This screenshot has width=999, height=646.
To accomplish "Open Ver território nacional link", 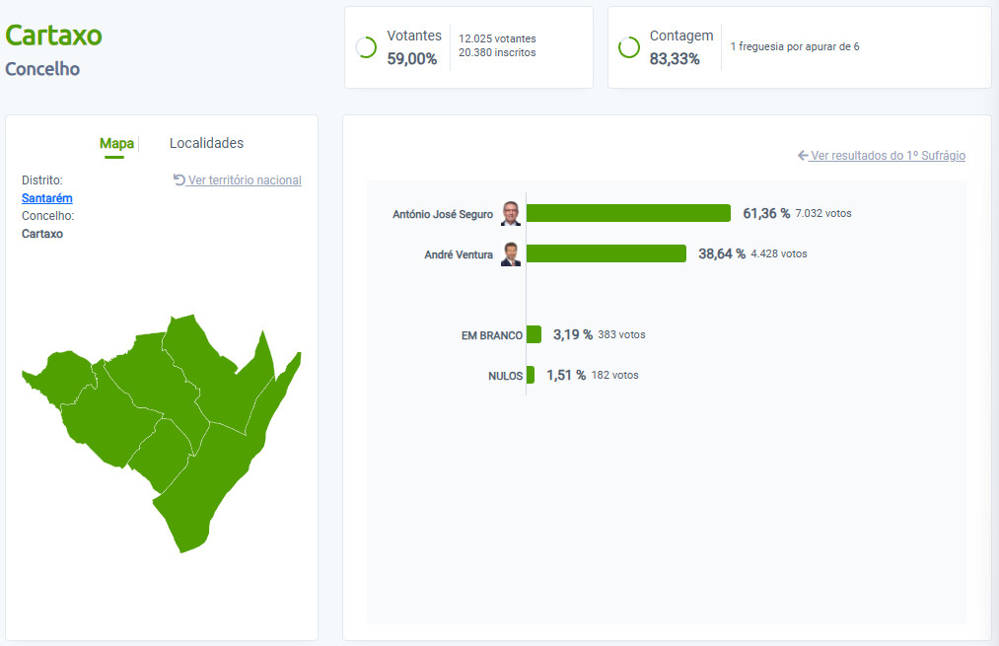I will pos(245,180).
